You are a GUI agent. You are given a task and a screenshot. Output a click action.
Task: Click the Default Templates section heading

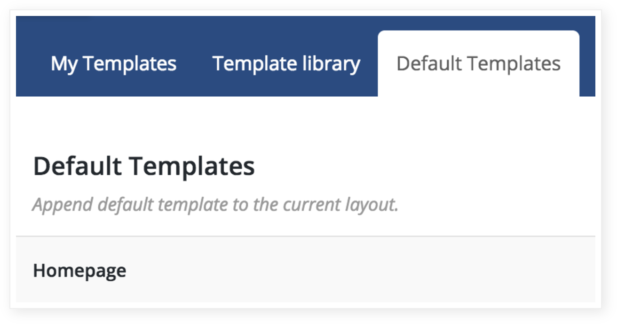coord(144,166)
